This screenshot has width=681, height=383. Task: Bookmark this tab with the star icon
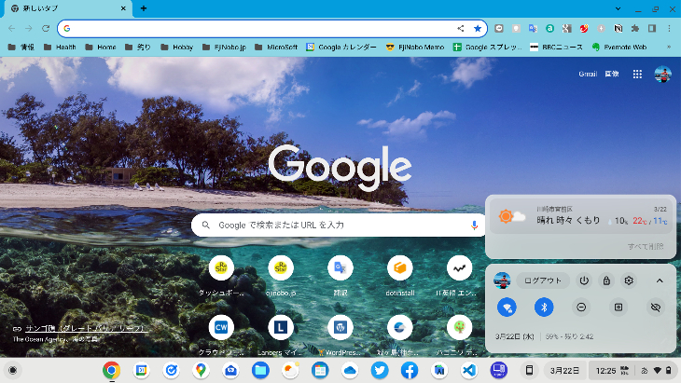click(478, 28)
